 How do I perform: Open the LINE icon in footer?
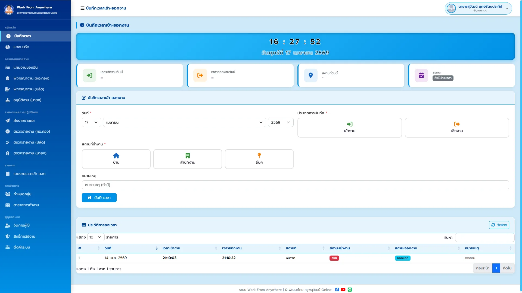coord(350,290)
